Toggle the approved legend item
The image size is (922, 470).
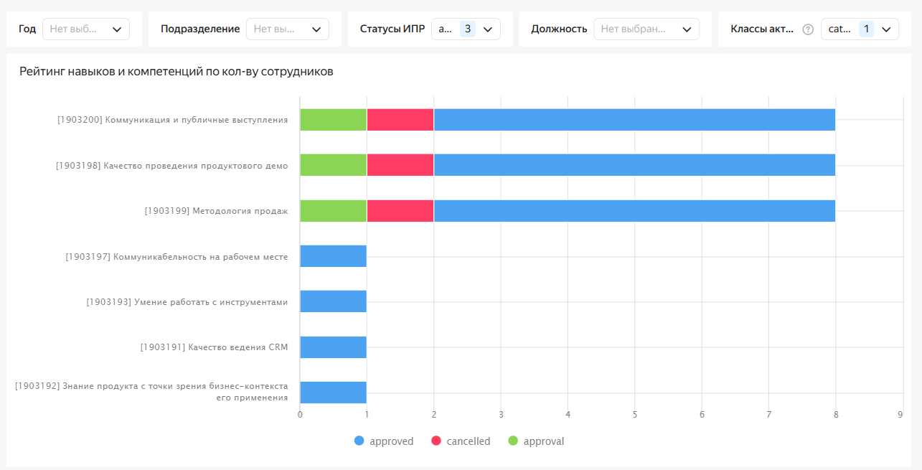coord(391,441)
